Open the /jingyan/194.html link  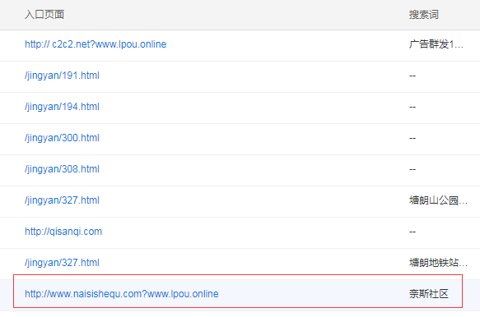click(62, 107)
